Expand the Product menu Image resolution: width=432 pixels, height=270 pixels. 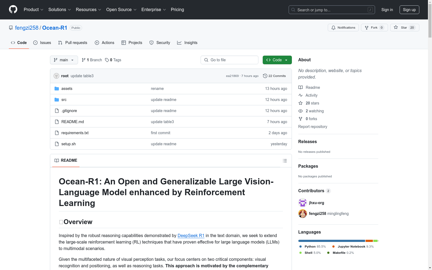pyautogui.click(x=33, y=10)
